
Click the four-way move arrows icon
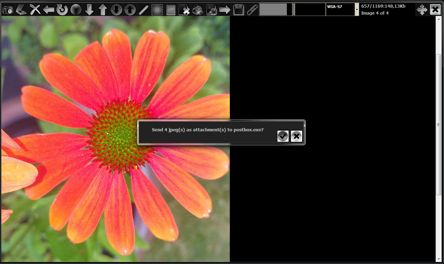422,9
